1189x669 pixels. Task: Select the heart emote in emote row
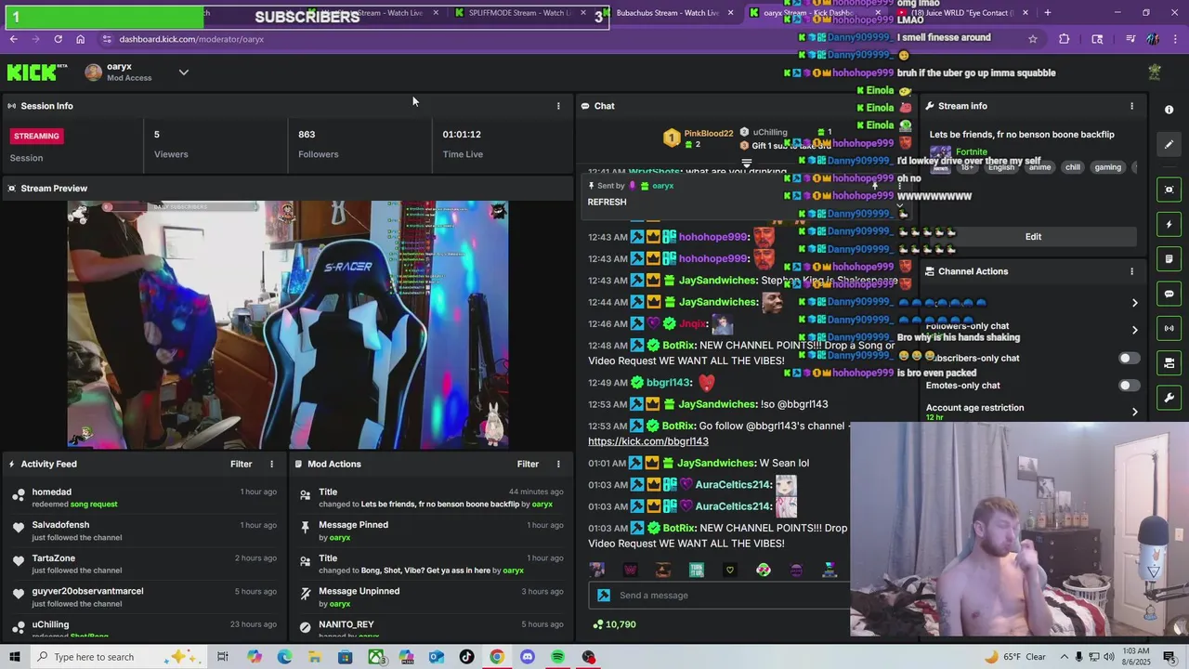coord(730,570)
